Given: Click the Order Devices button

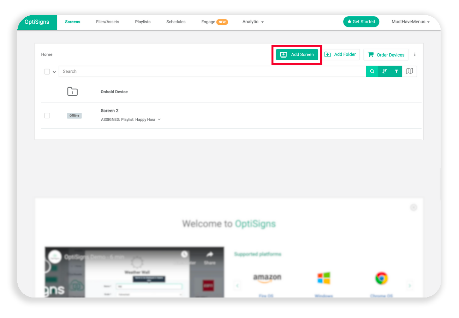Looking at the screenshot, I should 386,55.
